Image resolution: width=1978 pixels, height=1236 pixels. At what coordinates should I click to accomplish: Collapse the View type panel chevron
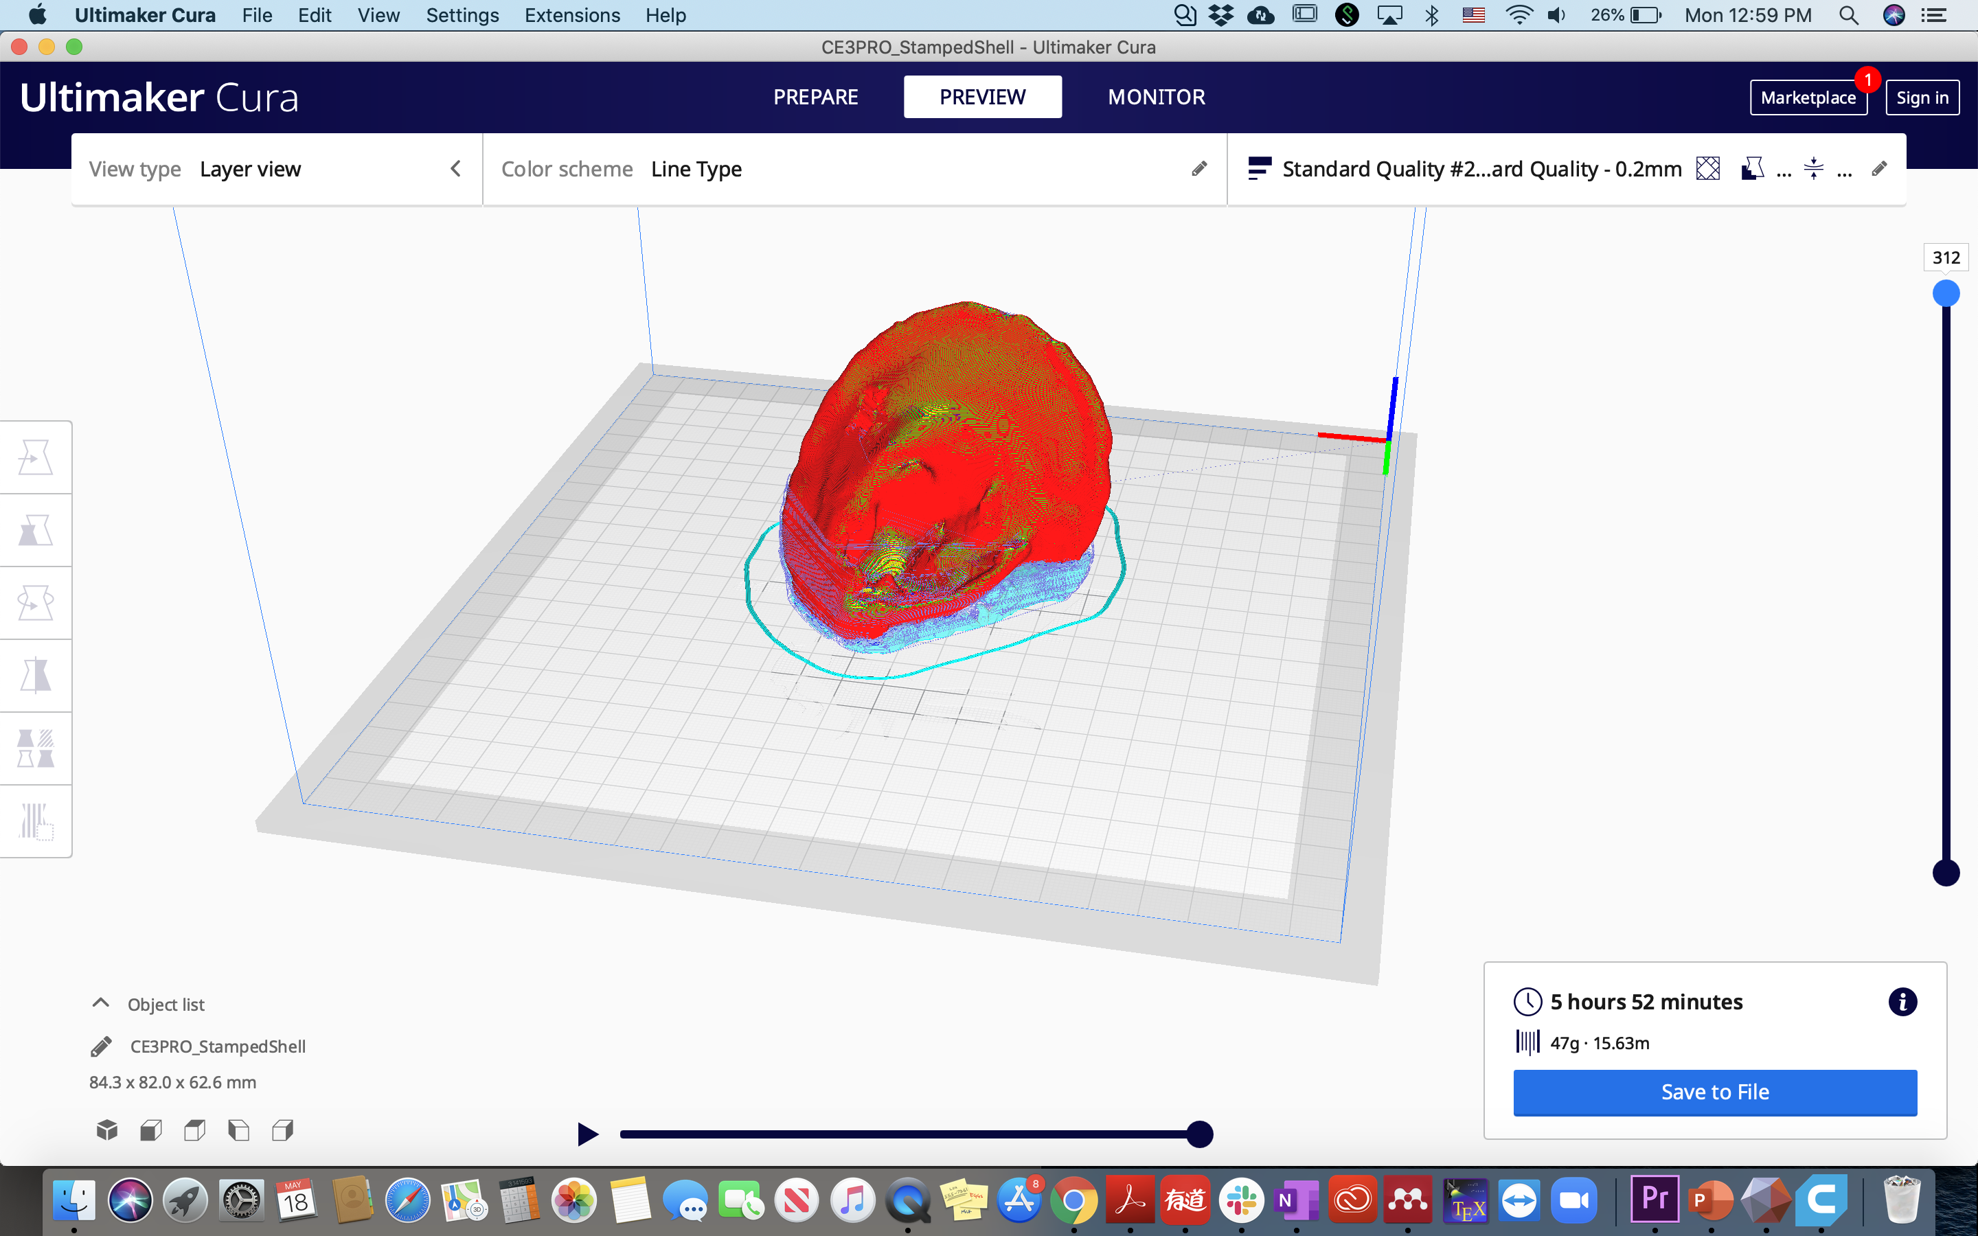[x=455, y=168]
